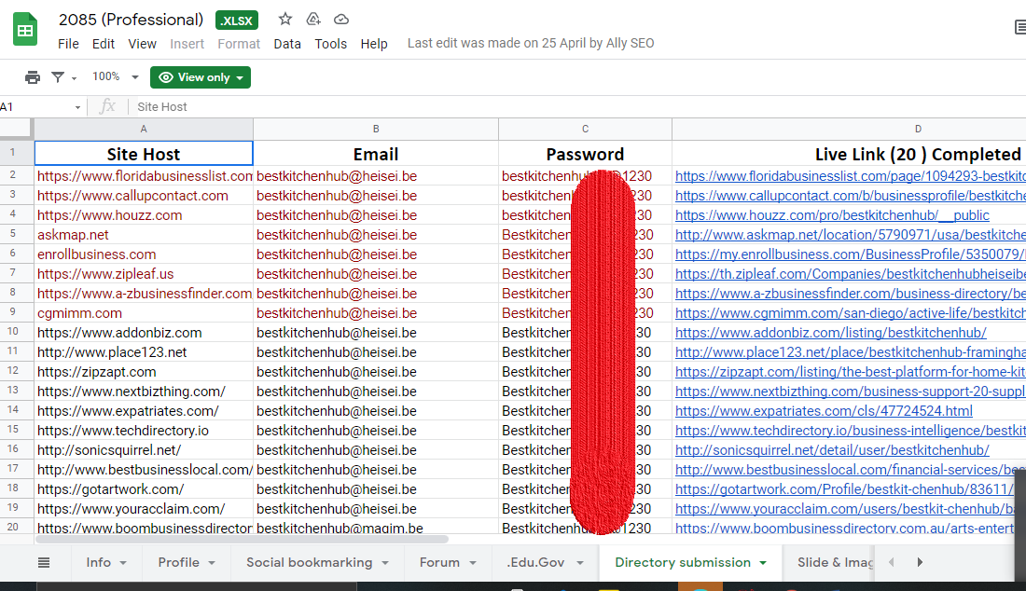Screen dimensions: 1026x591
Task: Open the name box dropdown arrow
Action: coord(77,107)
